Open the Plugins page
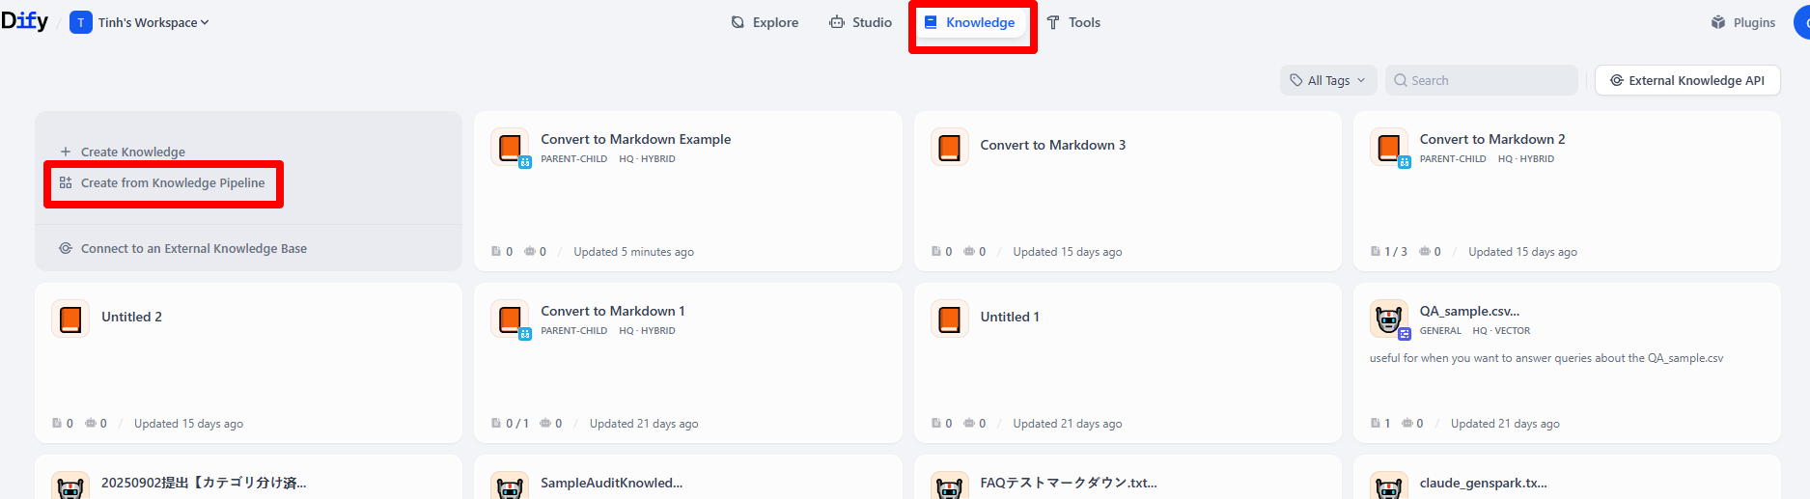The height and width of the screenshot is (499, 1810). [x=1742, y=22]
